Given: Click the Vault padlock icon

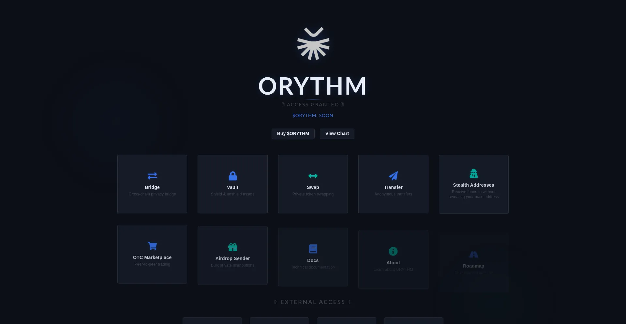Looking at the screenshot, I should (232, 176).
